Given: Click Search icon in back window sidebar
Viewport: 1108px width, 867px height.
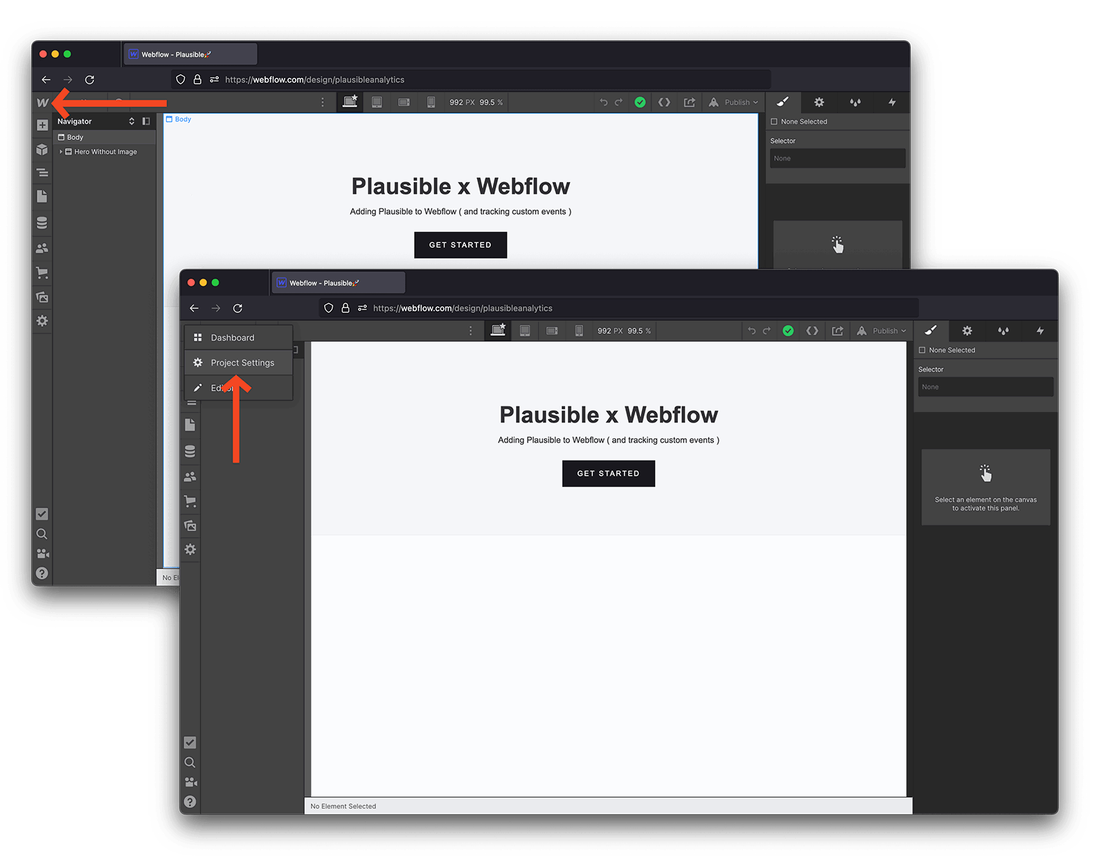Looking at the screenshot, I should click(x=42, y=534).
